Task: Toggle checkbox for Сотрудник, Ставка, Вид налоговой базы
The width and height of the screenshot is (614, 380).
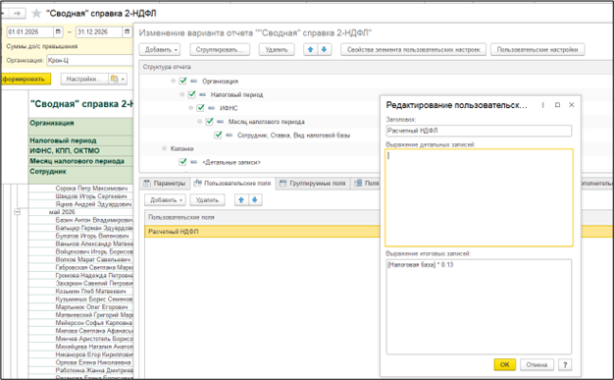Action: (218, 135)
